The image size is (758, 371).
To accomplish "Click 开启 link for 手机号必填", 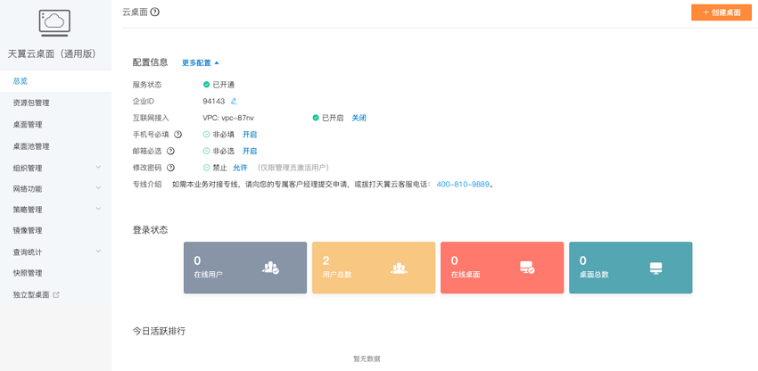I will [x=250, y=135].
